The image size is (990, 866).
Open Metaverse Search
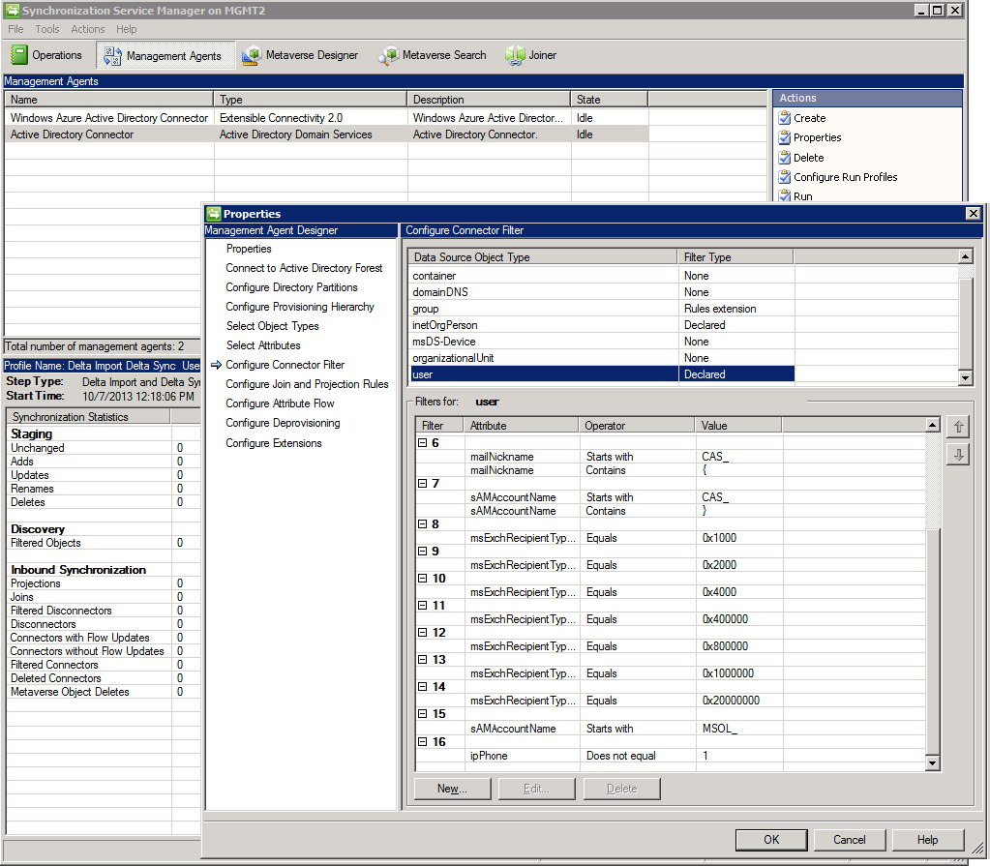(432, 55)
